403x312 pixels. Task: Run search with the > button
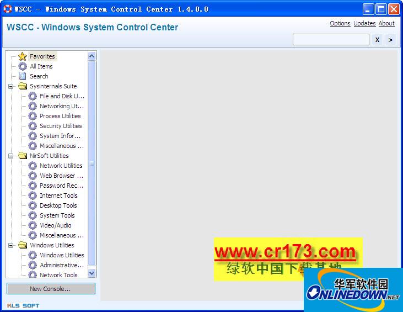coord(390,40)
